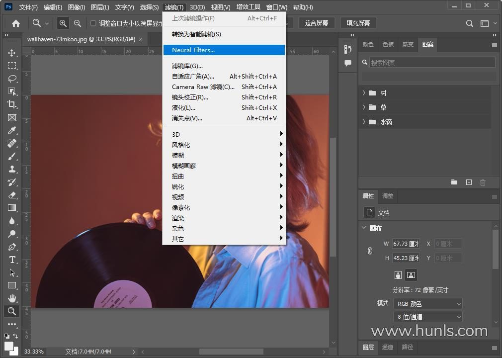
Task: Click the 搜索图案 search field
Action: 432,63
